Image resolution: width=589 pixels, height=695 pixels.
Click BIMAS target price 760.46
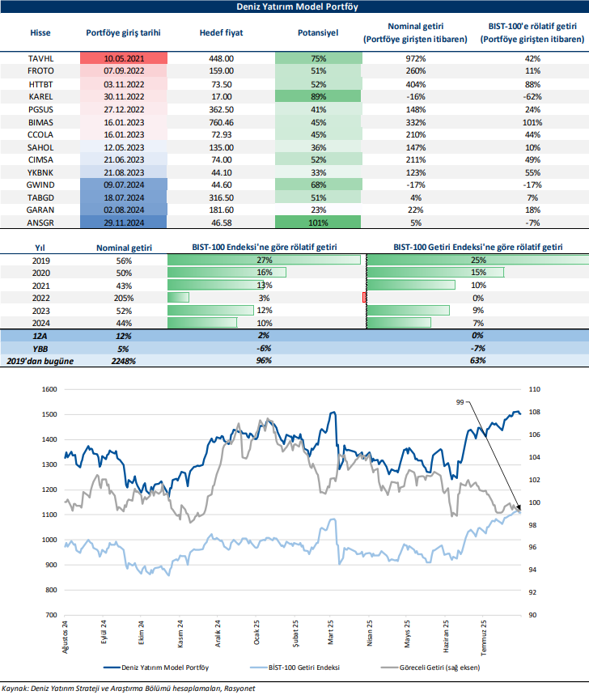click(x=221, y=121)
